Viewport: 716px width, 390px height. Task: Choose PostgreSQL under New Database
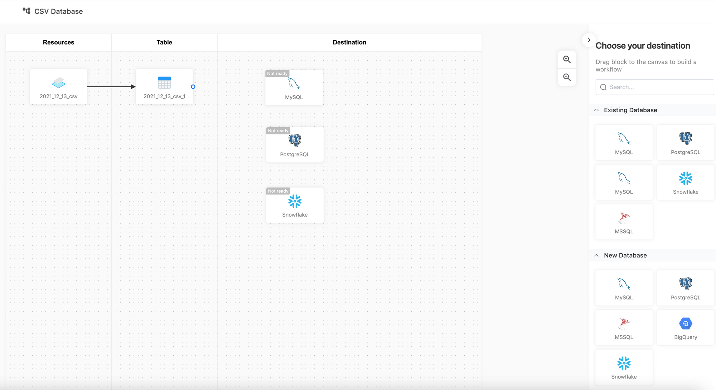pyautogui.click(x=685, y=288)
